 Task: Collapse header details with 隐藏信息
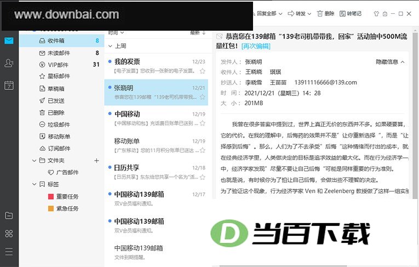coord(390,62)
